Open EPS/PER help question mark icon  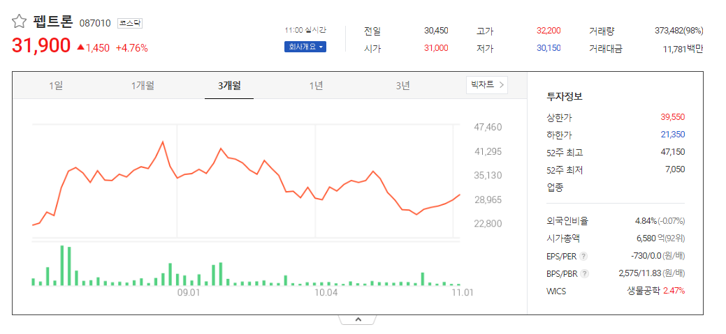coord(583,256)
